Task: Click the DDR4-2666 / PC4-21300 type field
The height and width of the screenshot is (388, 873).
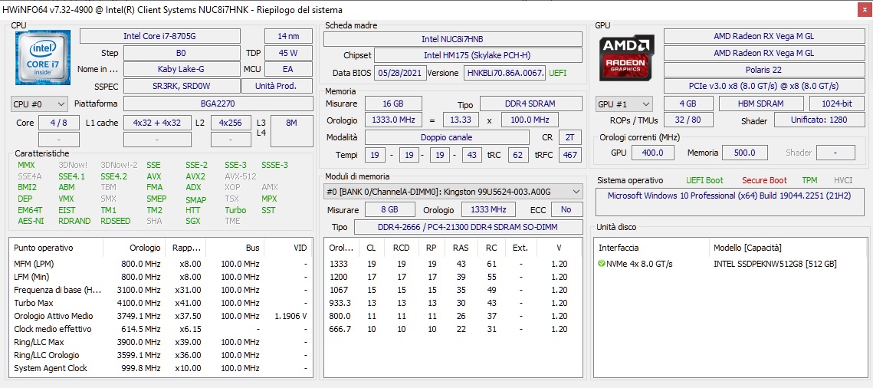Action: pyautogui.click(x=468, y=227)
